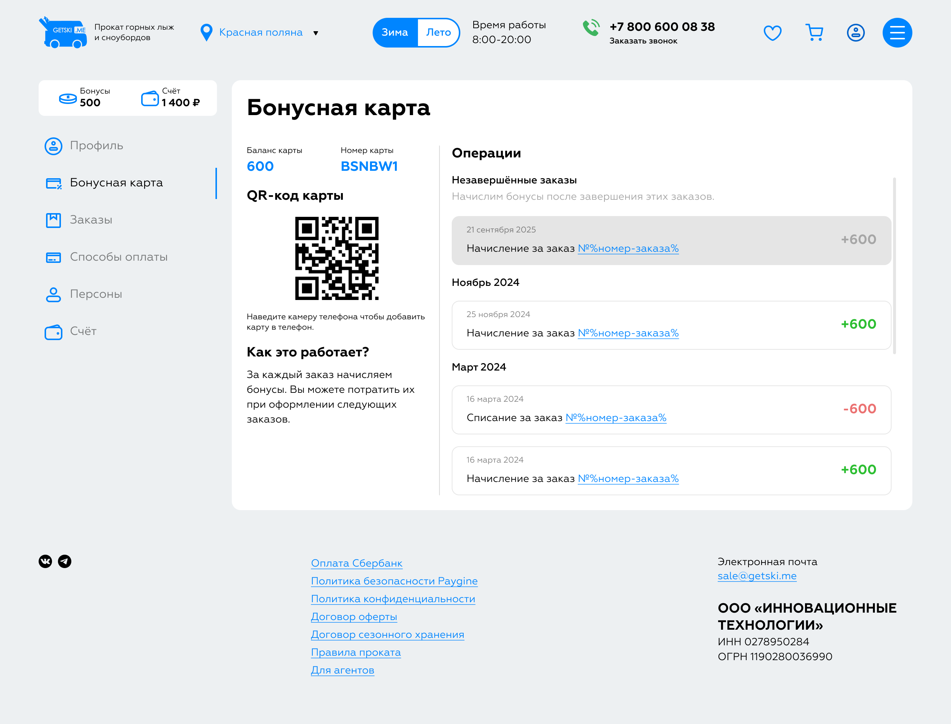This screenshot has height=724, width=951.
Task: Click Счёт 1 400 ₽ balance
Action: tap(171, 97)
